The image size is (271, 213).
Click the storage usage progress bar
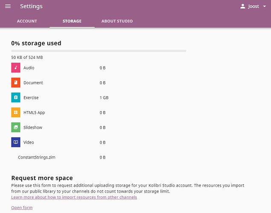point(99,51)
